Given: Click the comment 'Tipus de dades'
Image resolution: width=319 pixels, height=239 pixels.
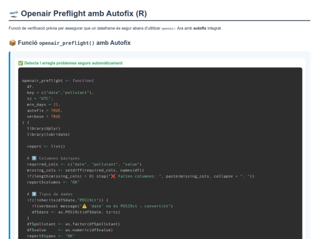Looking at the screenshot, I should point(56,194).
